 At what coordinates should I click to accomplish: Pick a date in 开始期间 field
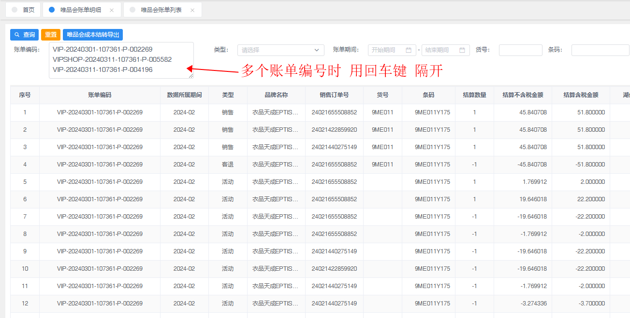point(386,50)
